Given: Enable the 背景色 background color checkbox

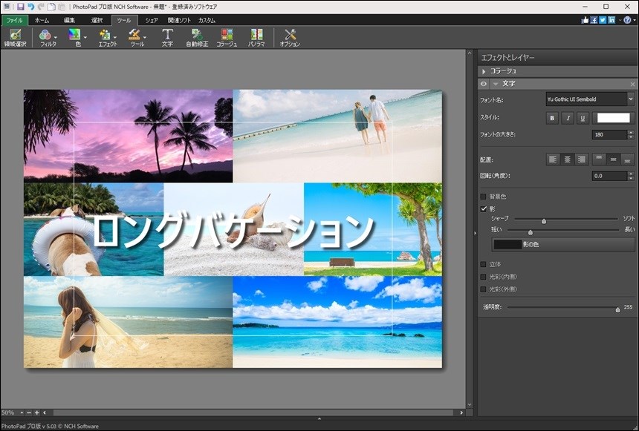Looking at the screenshot, I should tap(484, 197).
